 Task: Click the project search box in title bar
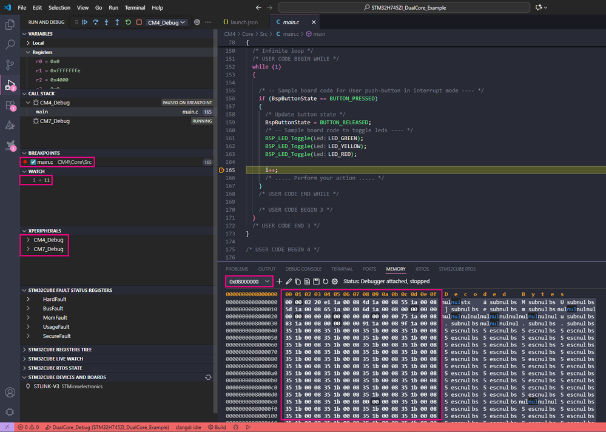point(403,8)
